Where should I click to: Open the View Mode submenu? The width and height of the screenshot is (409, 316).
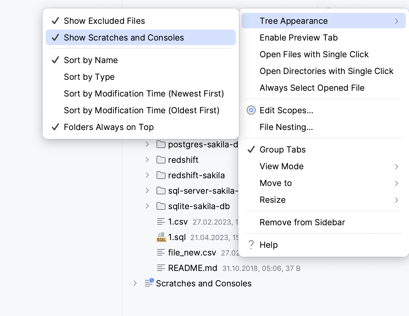[281, 166]
